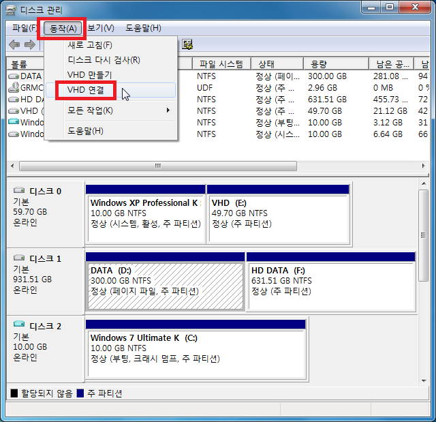436x422 pixels.
Task: Click vertical scrollbar down arrow in disk pane
Action: click(x=424, y=381)
